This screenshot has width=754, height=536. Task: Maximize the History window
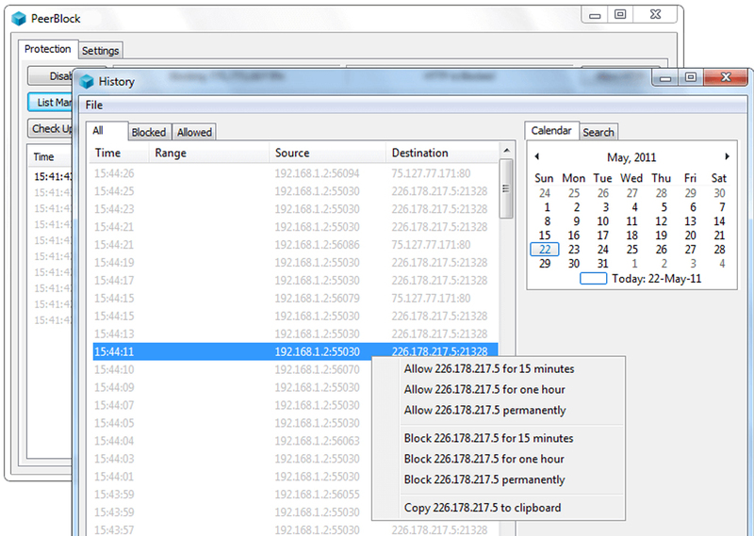click(x=691, y=78)
